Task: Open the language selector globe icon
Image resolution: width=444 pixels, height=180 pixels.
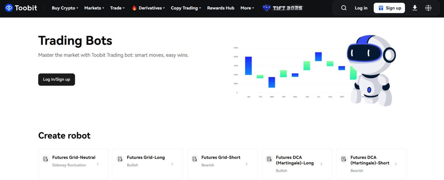Action: click(428, 8)
